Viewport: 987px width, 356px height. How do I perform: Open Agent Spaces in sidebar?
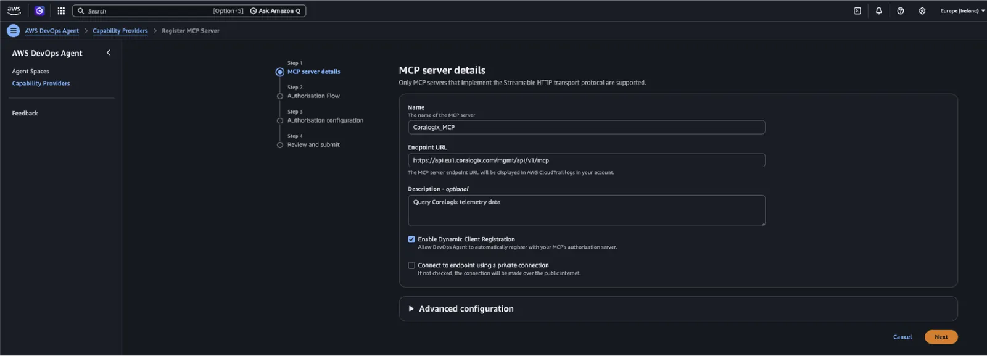point(31,72)
